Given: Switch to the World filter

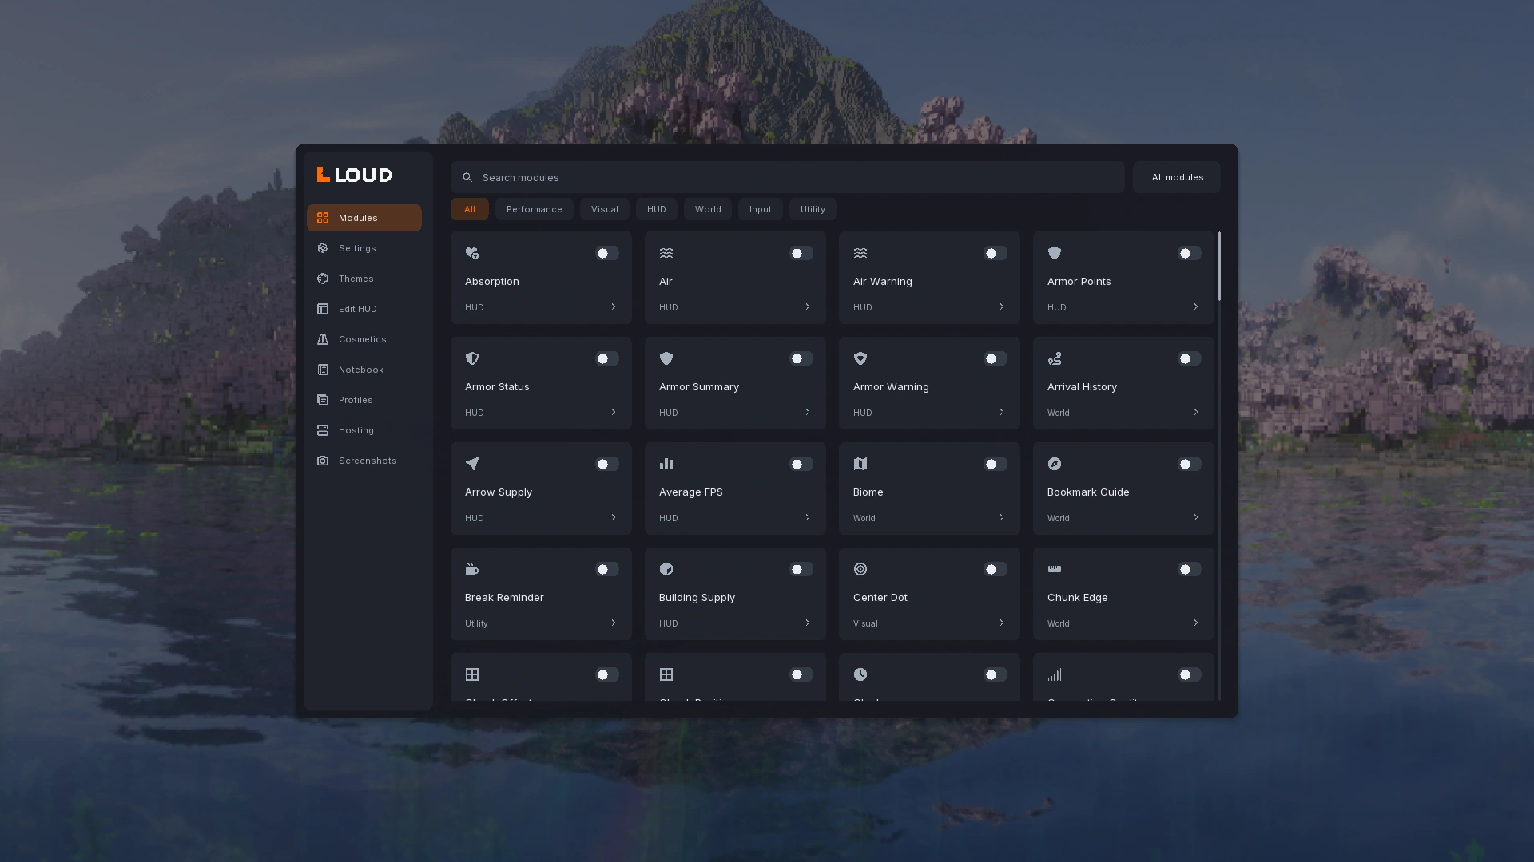Looking at the screenshot, I should (708, 209).
